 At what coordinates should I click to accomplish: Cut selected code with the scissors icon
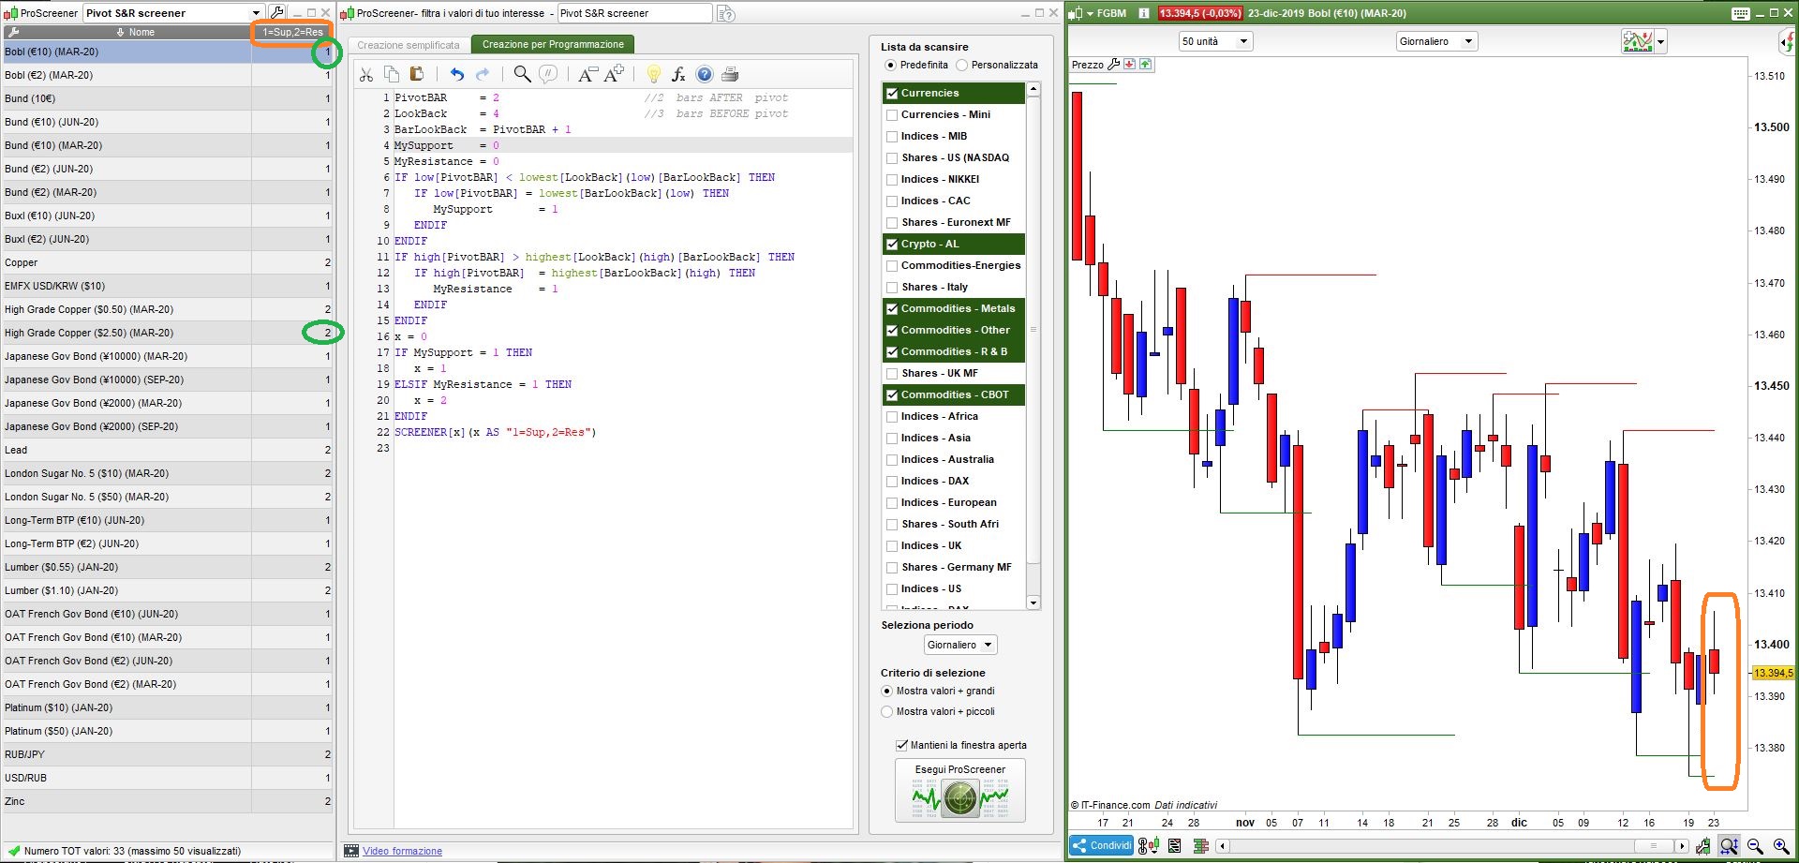tap(366, 74)
